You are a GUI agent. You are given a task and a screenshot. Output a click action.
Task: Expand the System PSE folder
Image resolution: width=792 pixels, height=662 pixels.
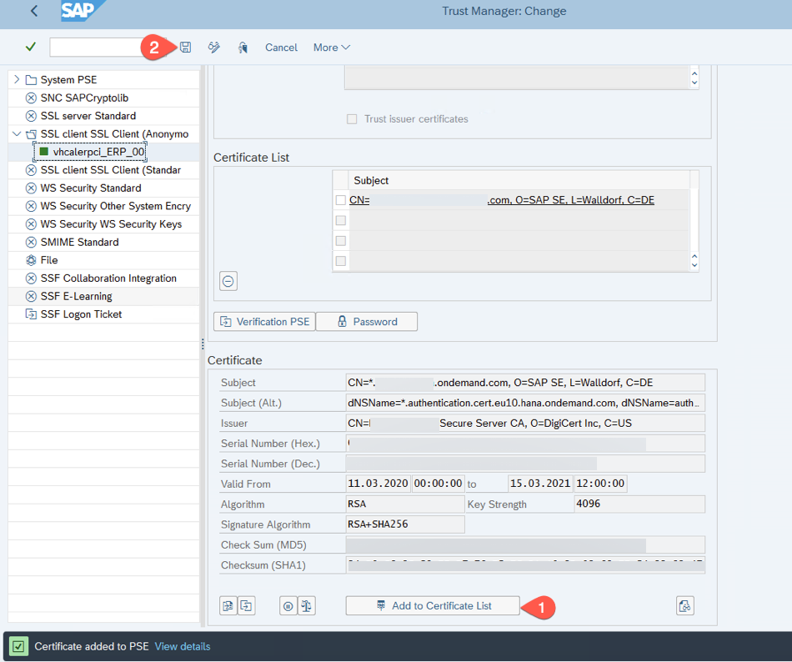(17, 79)
